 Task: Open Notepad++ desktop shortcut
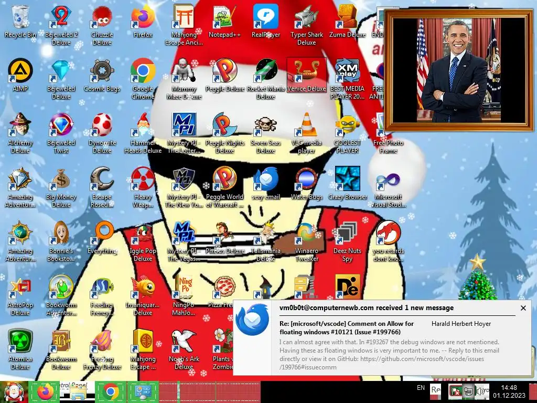(224, 21)
